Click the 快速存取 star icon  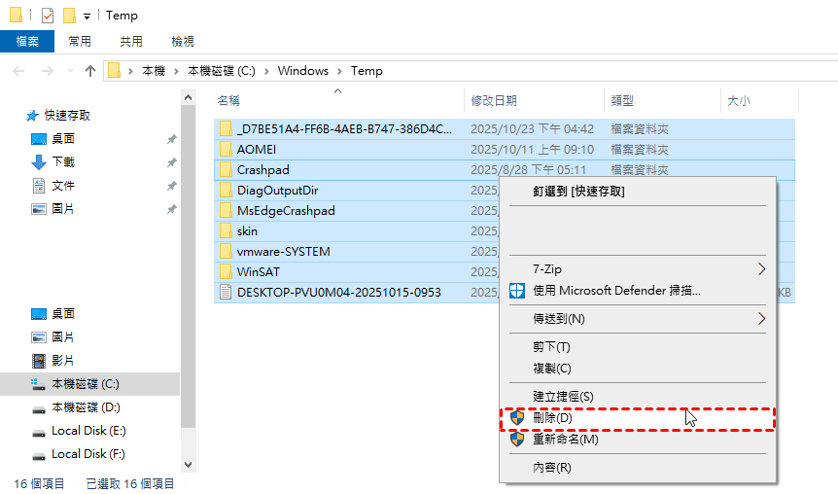tap(32, 115)
